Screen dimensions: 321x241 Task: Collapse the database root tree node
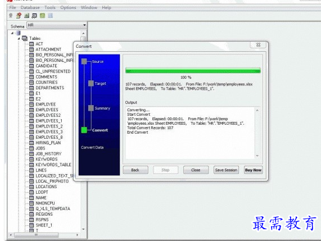[12, 33]
